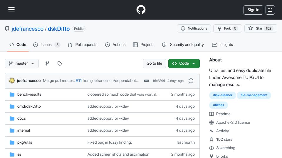Open the dskDitto repository link
The height and width of the screenshot is (158, 282).
click(59, 29)
